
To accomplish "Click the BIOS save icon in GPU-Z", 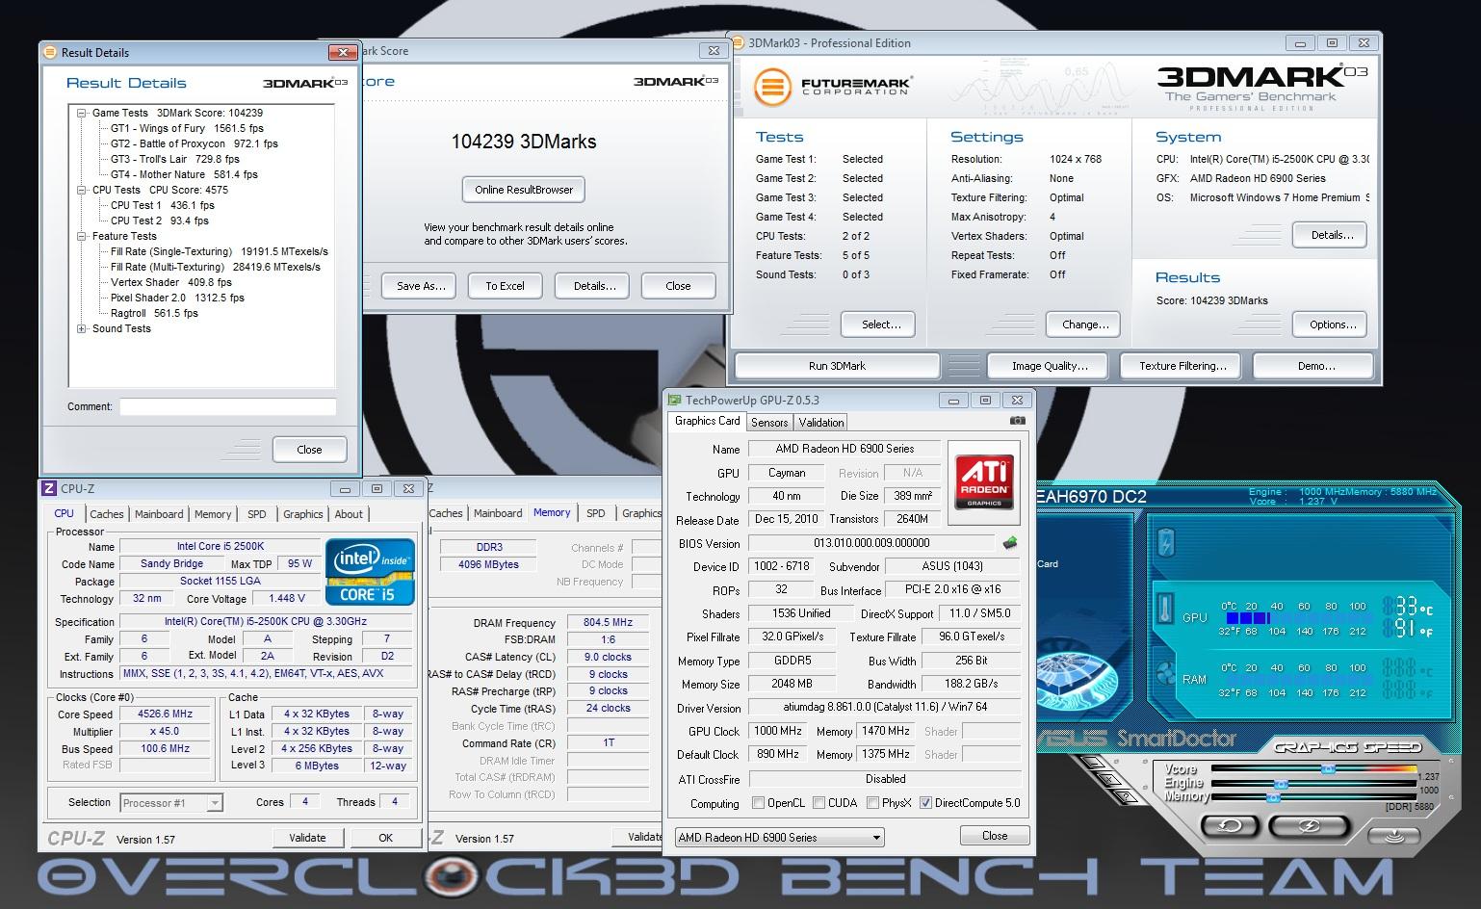I will [x=1010, y=543].
